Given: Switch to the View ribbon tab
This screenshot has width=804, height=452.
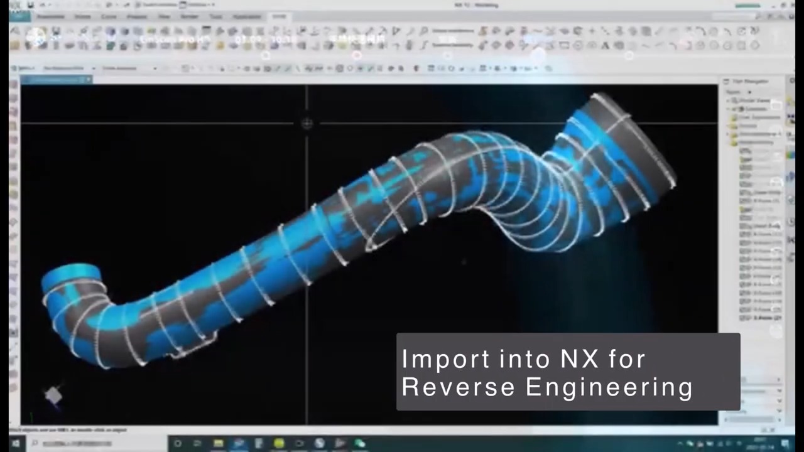Looking at the screenshot, I should 164,16.
